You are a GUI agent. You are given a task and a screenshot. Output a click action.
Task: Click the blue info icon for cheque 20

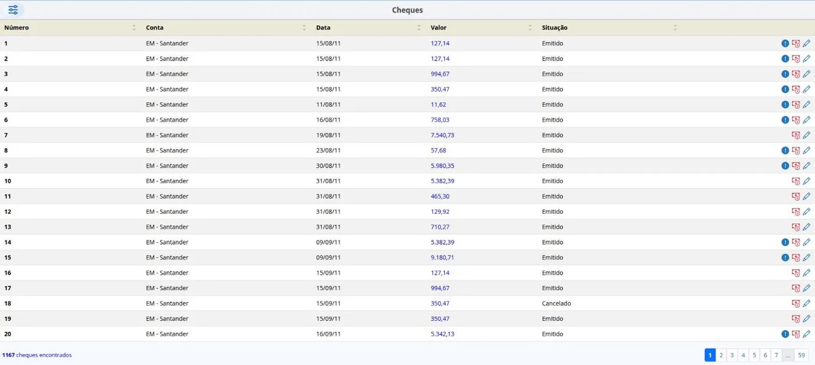coord(785,334)
